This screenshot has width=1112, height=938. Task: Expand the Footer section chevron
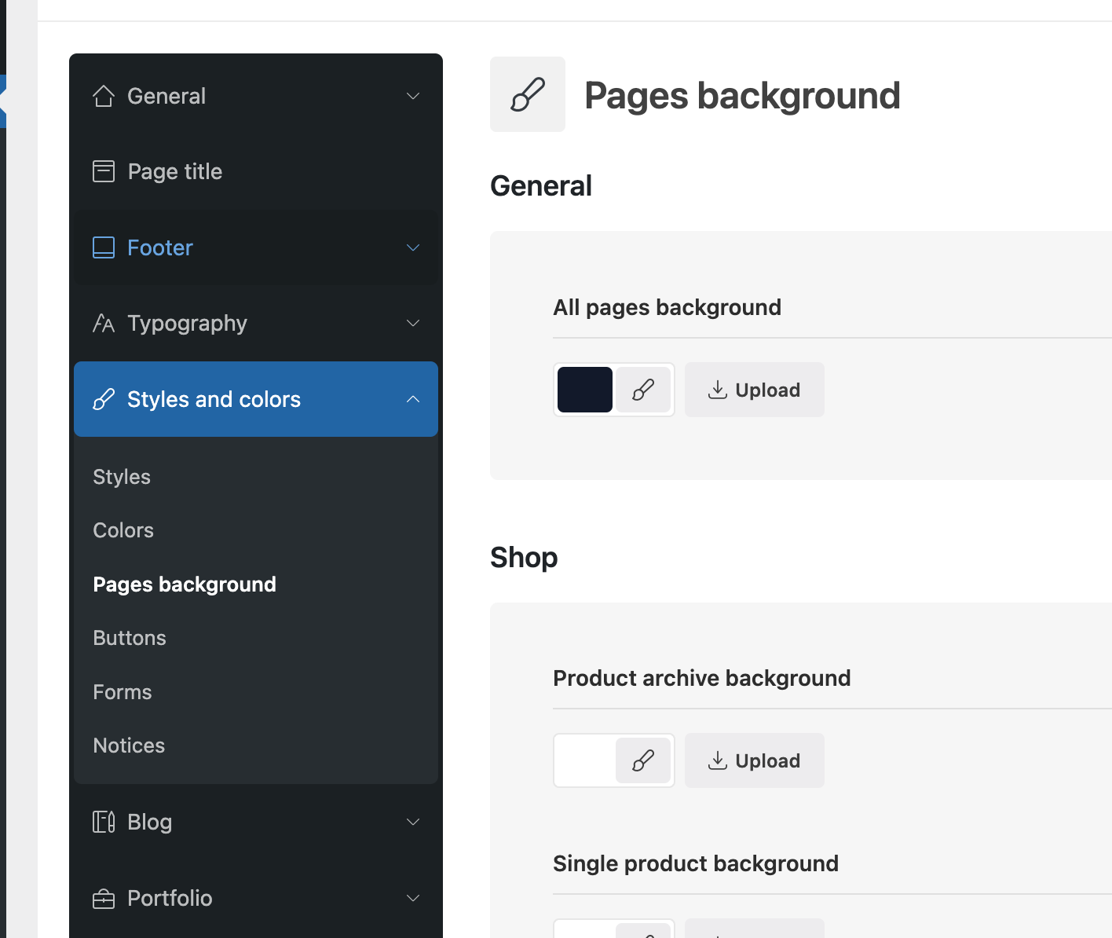coord(413,247)
